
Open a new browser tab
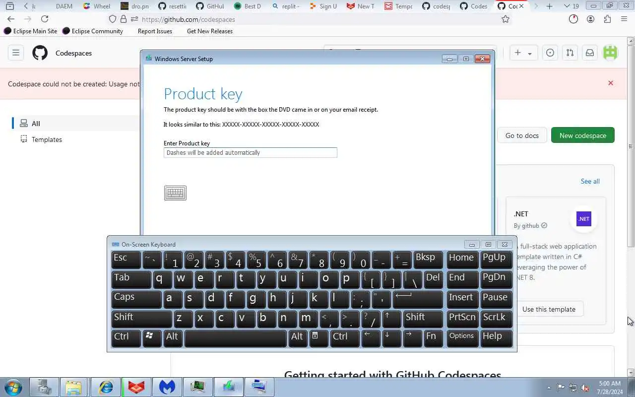click(x=549, y=6)
